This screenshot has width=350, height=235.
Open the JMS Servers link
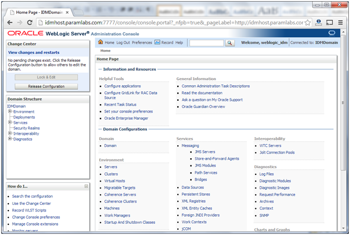(205, 152)
